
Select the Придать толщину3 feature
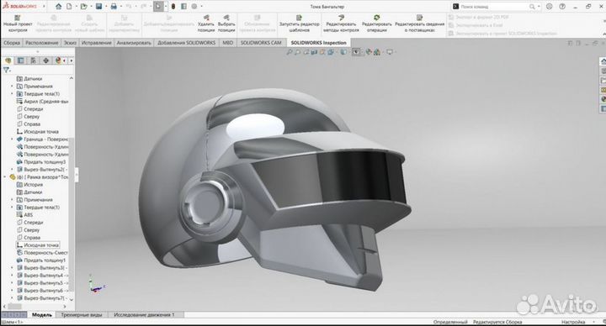[41, 161]
